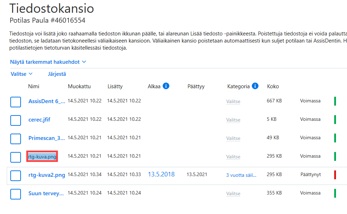This screenshot has width=347, height=214.
Task: Open the rtg-kuva2.png file
Action: click(47, 175)
